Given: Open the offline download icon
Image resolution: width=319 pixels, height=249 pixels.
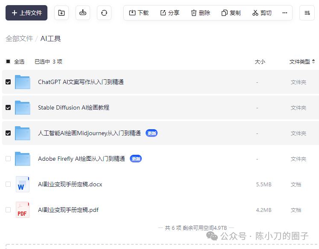Looking at the screenshot, I should point(83,13).
